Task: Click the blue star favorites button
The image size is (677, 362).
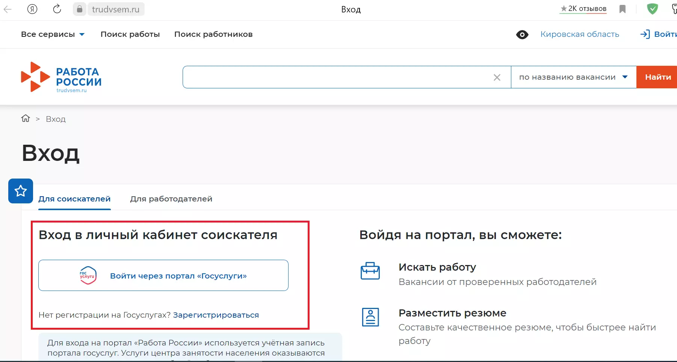Action: (21, 191)
